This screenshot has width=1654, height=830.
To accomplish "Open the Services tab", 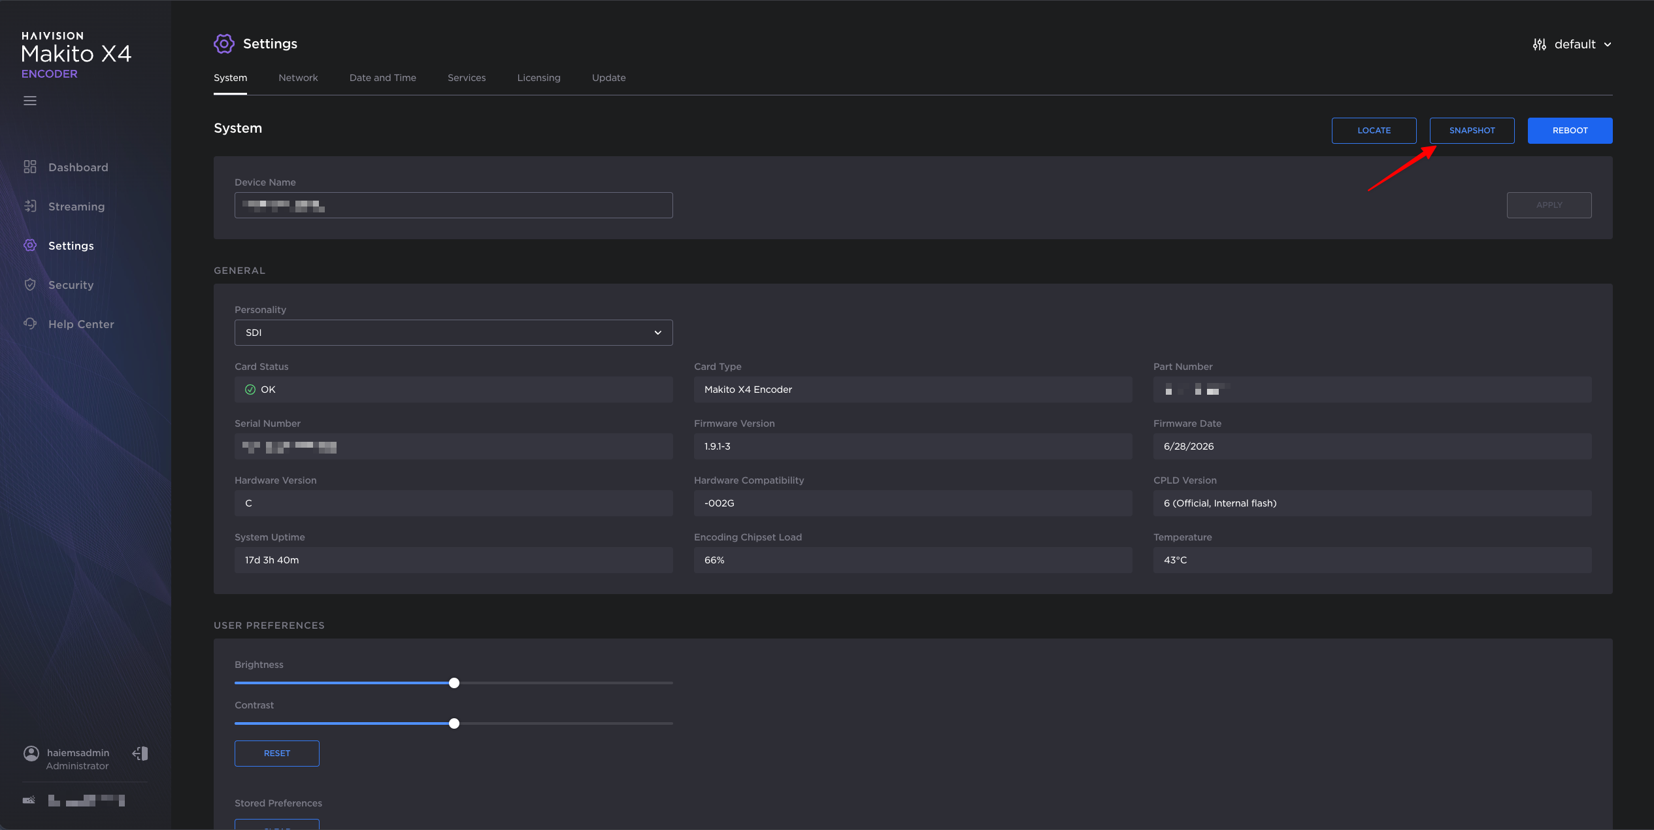I will [x=467, y=78].
